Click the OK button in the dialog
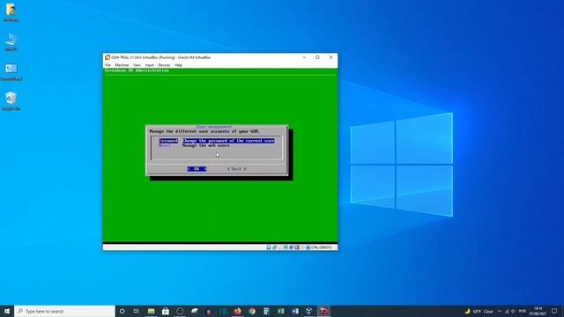Screen dimensions: 564x317 pyautogui.click(x=197, y=169)
